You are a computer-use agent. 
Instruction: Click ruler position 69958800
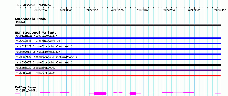tap(66, 10)
